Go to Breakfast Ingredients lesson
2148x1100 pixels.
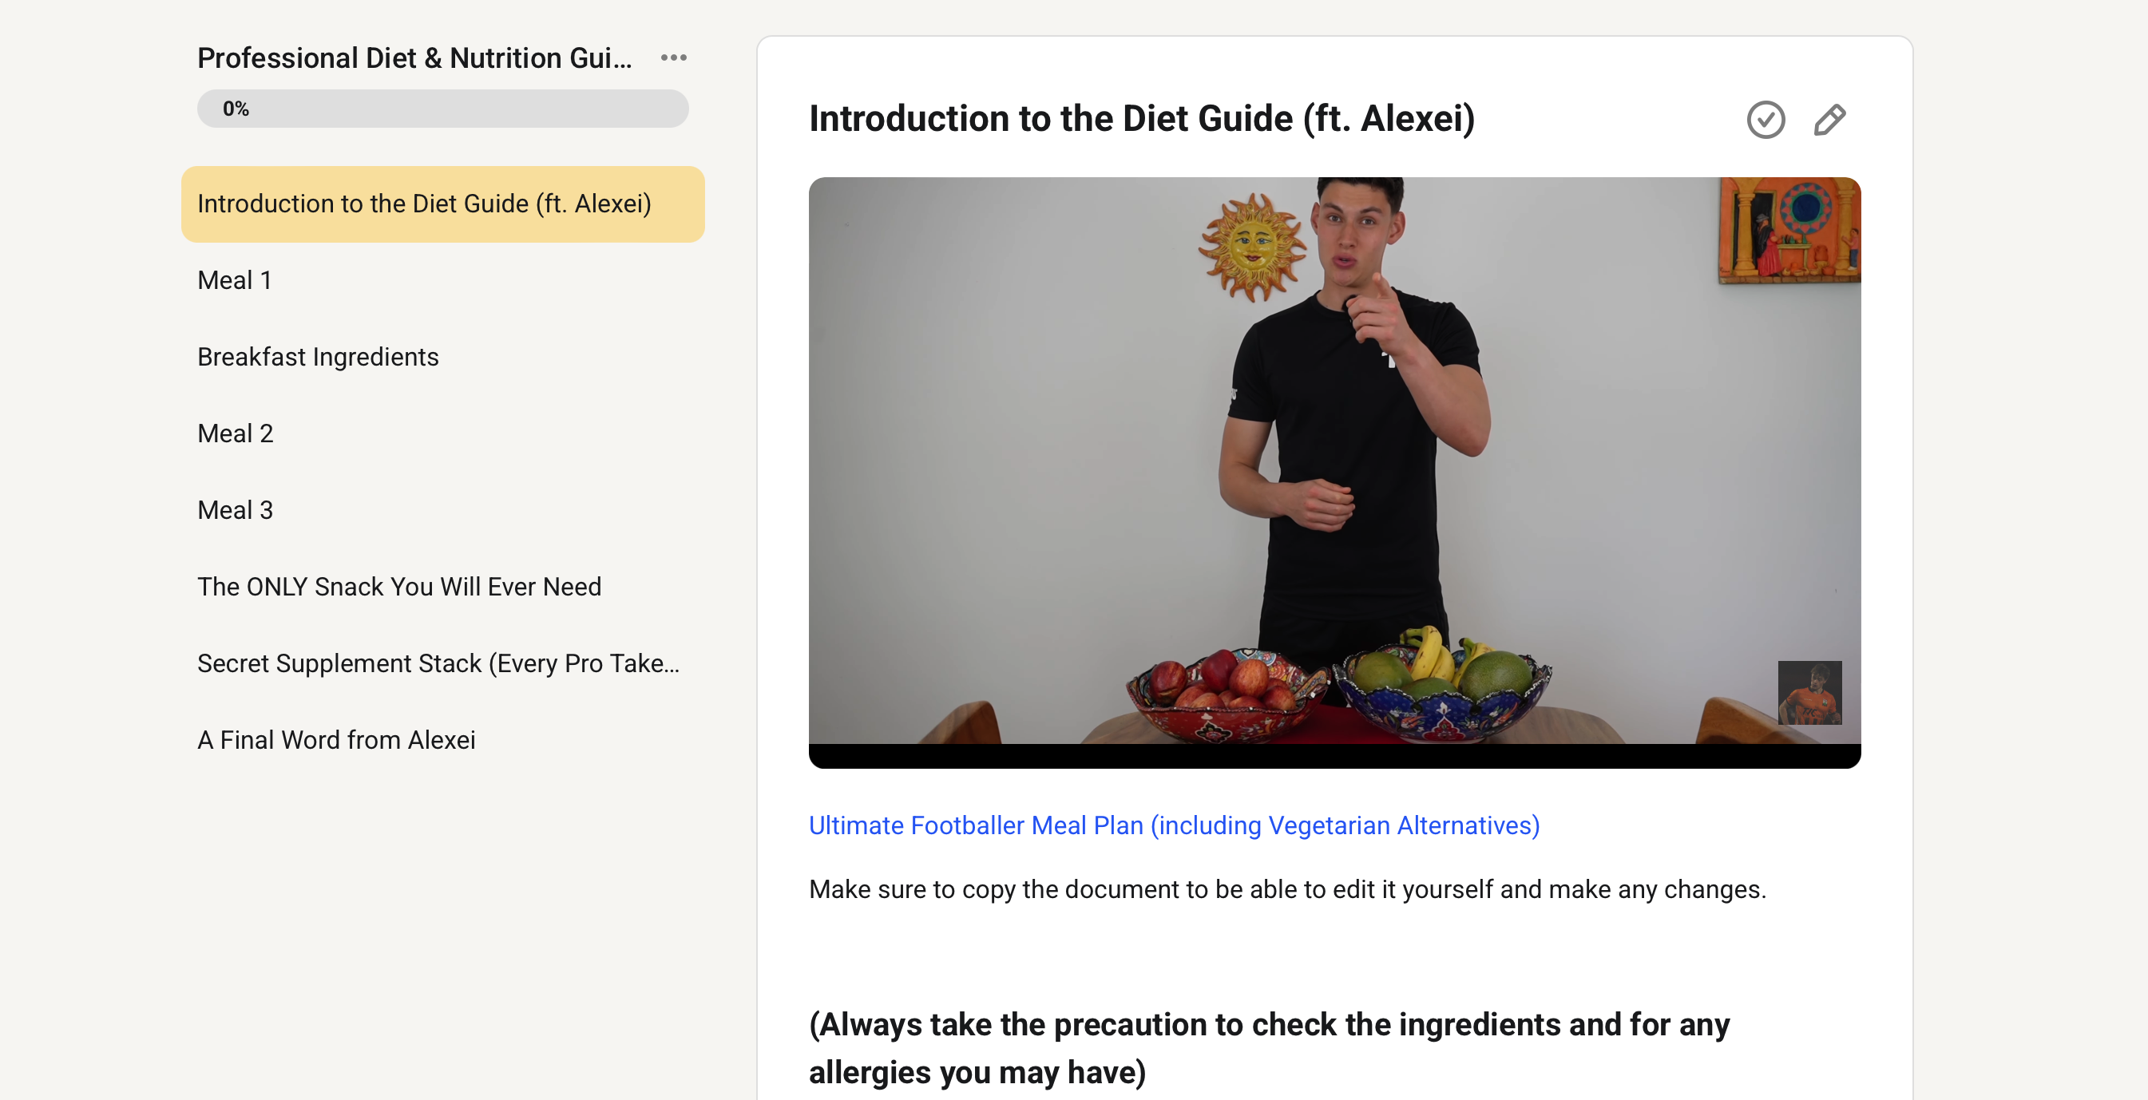pyautogui.click(x=442, y=358)
